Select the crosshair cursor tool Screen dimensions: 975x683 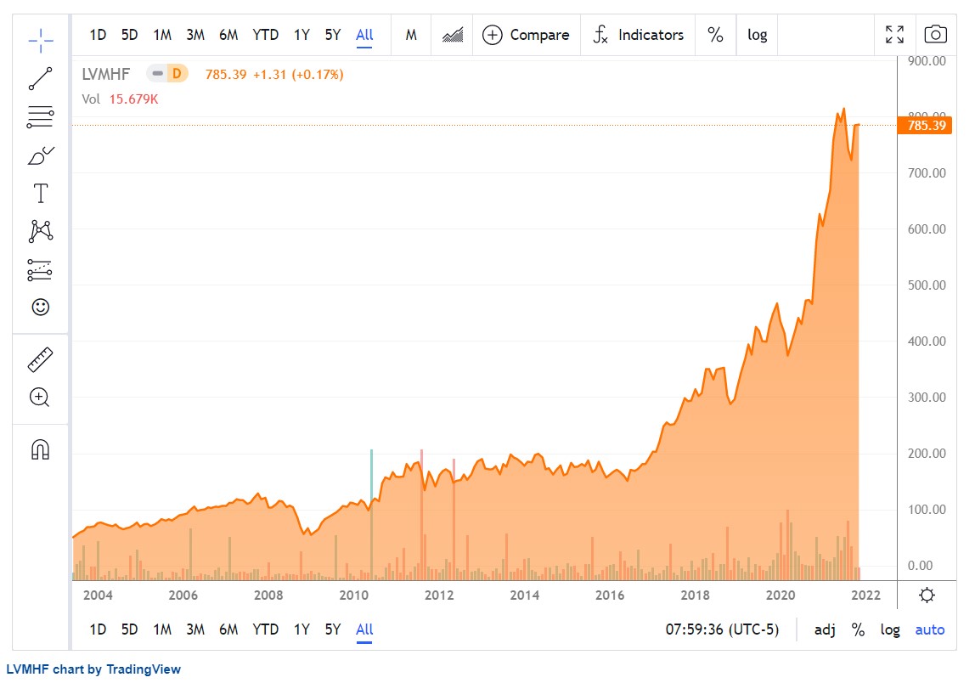[x=41, y=41]
